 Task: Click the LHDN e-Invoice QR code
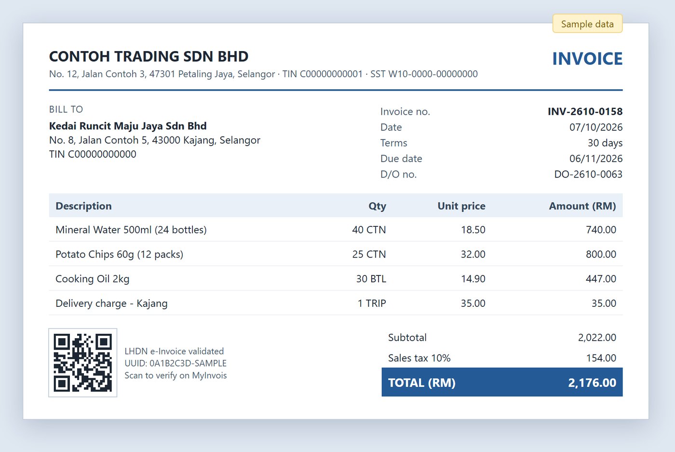83,363
